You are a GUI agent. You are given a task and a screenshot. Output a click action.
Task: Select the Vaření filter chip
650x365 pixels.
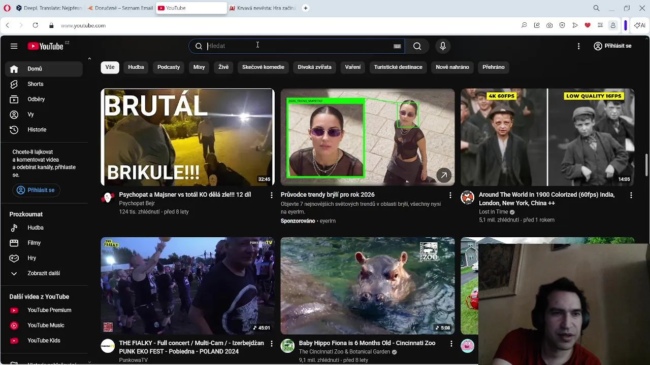pyautogui.click(x=353, y=67)
